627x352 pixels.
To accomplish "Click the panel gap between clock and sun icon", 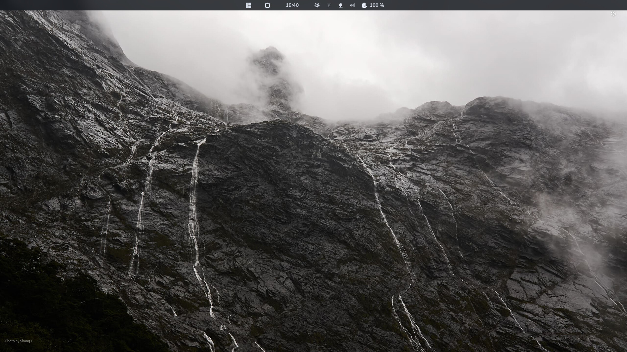I will pos(306,5).
